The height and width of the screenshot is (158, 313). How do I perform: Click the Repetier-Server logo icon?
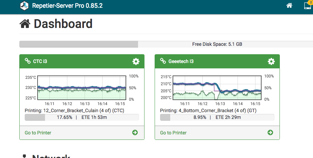click(x=25, y=6)
